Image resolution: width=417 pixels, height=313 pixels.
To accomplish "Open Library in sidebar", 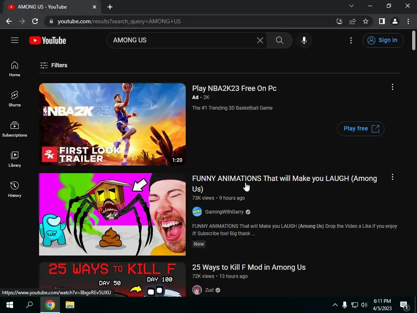I will tap(15, 159).
